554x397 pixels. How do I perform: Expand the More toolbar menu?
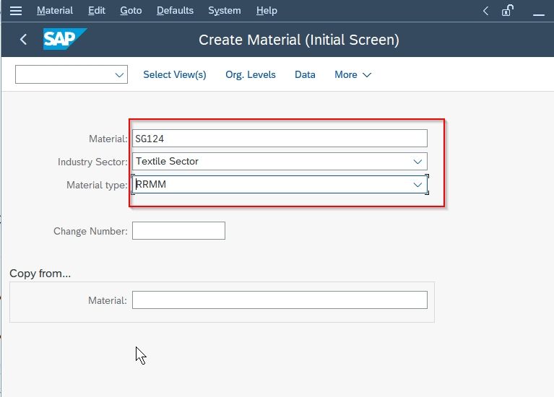352,75
